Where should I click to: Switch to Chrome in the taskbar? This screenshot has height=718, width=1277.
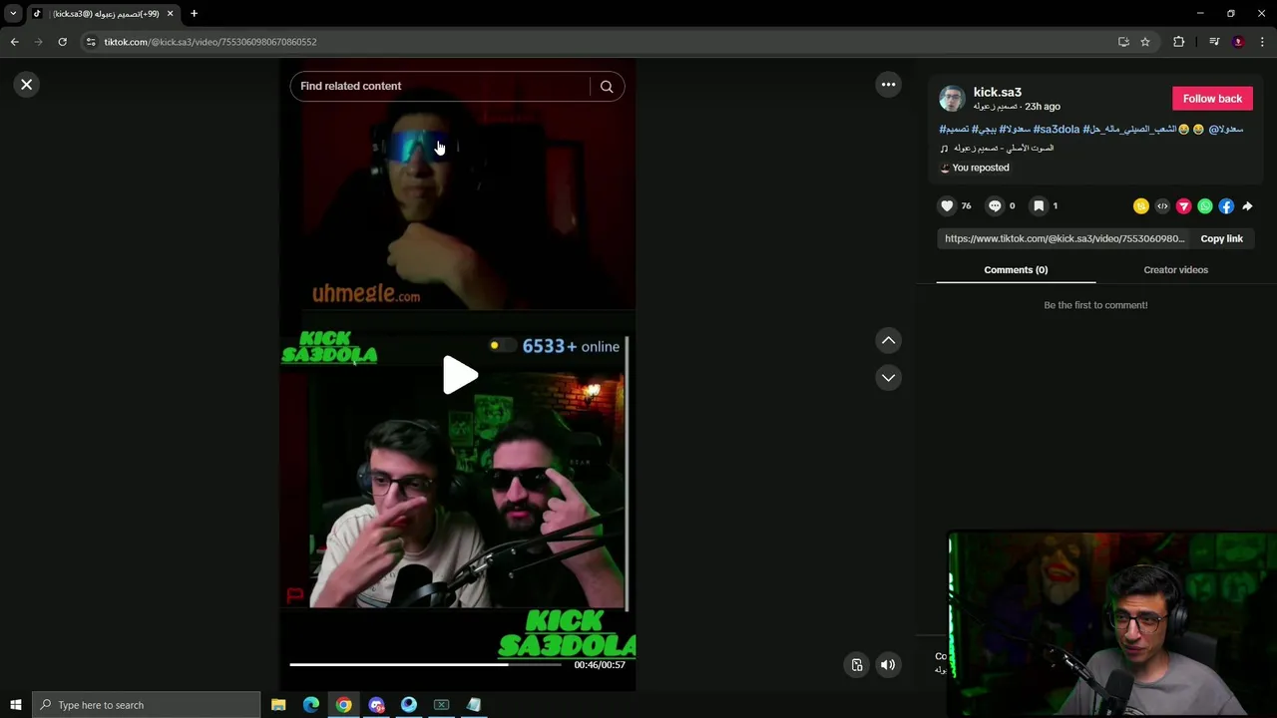click(x=343, y=705)
